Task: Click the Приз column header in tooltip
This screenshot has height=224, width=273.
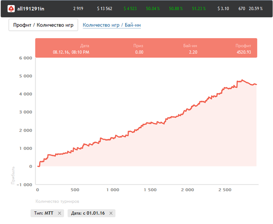Action: pos(138,46)
